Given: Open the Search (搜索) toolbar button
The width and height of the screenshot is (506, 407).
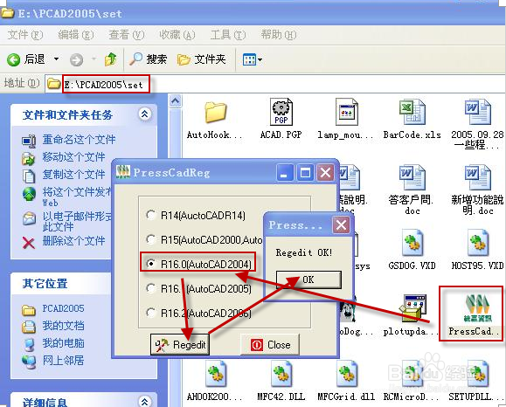Looking at the screenshot, I should 148,59.
